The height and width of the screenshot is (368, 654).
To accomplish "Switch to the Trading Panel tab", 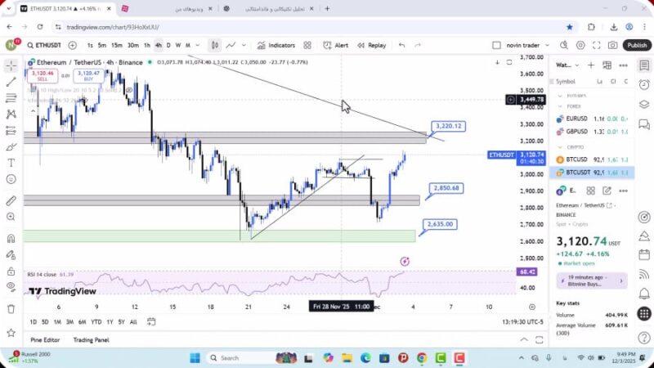I will pos(91,339).
